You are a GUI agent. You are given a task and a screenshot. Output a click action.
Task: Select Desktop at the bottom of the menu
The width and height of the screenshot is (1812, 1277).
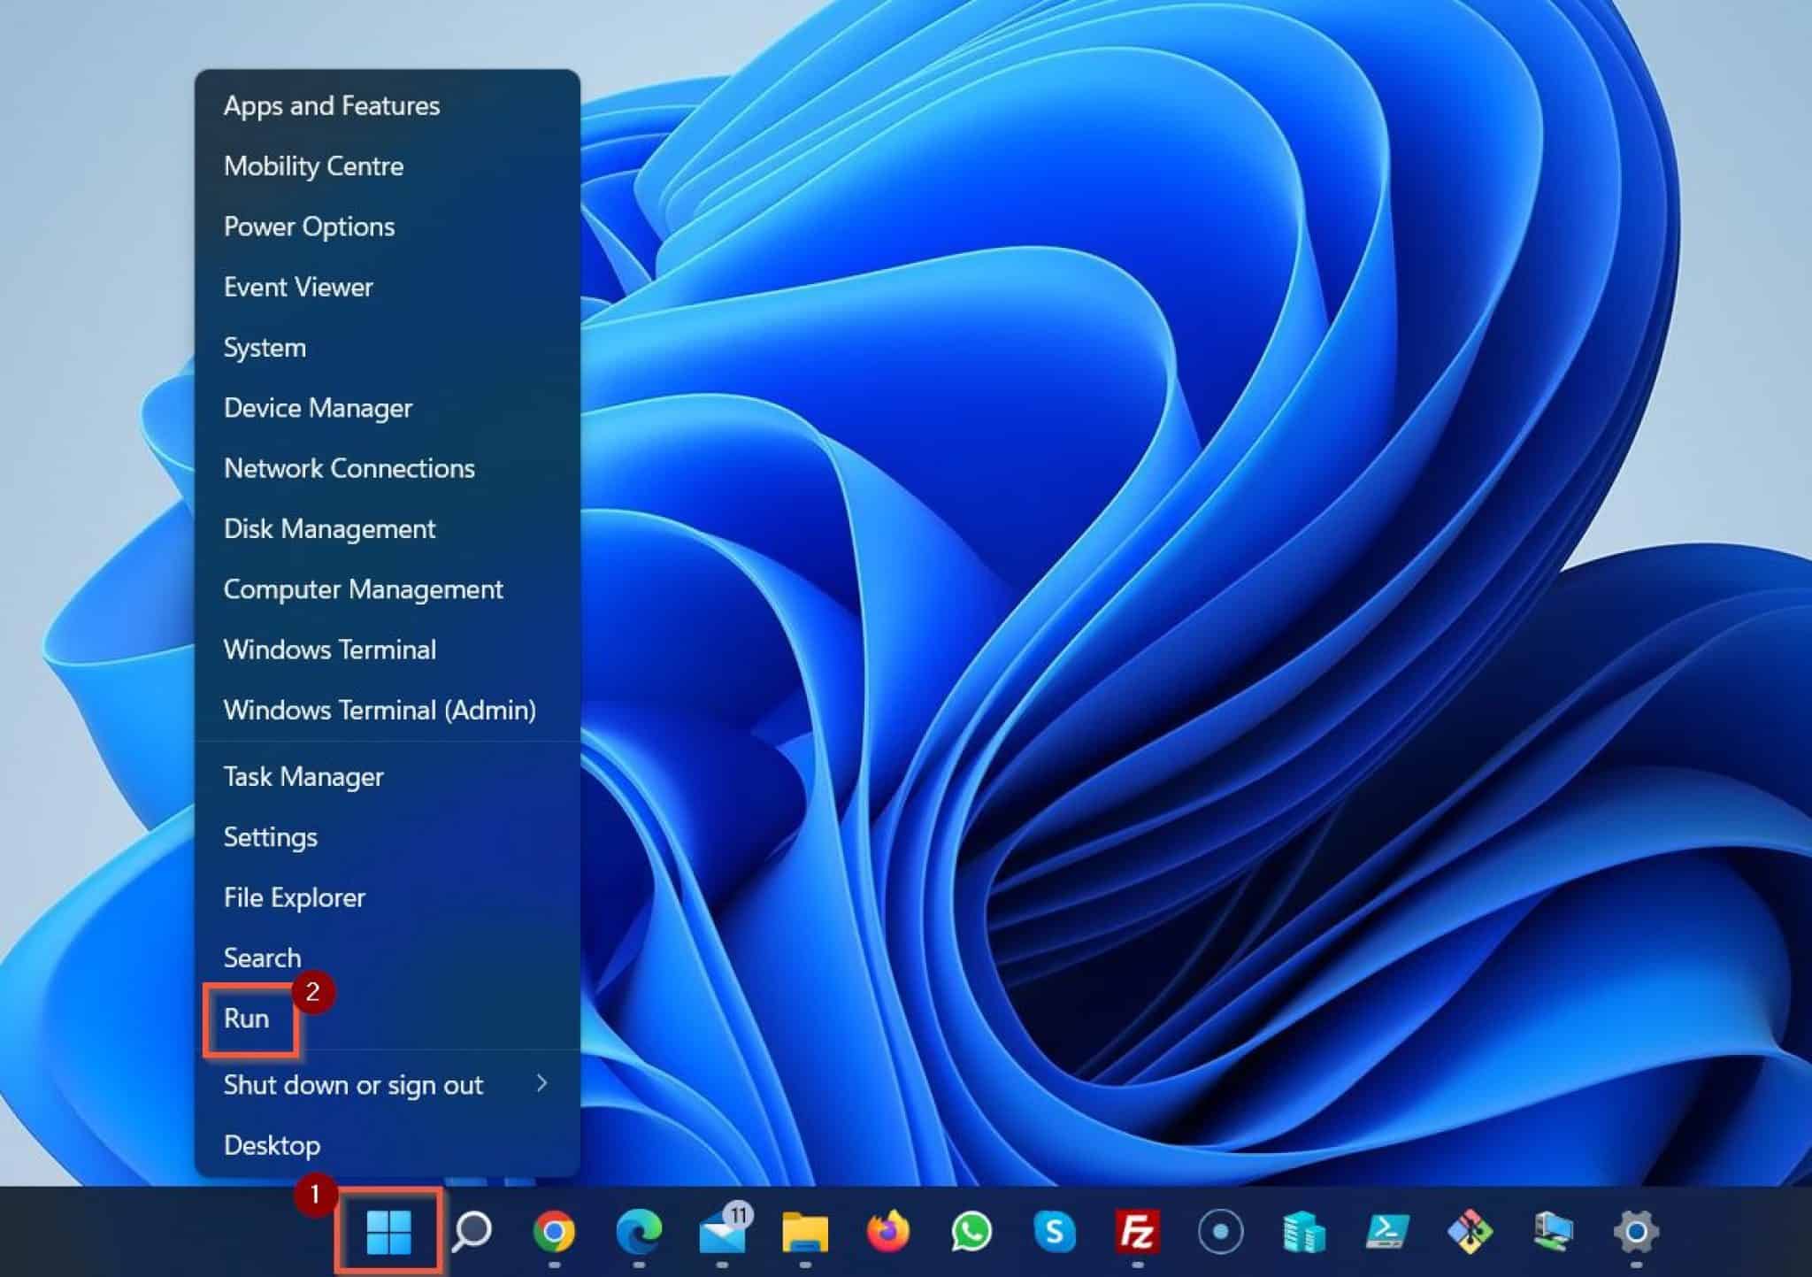tap(272, 1144)
